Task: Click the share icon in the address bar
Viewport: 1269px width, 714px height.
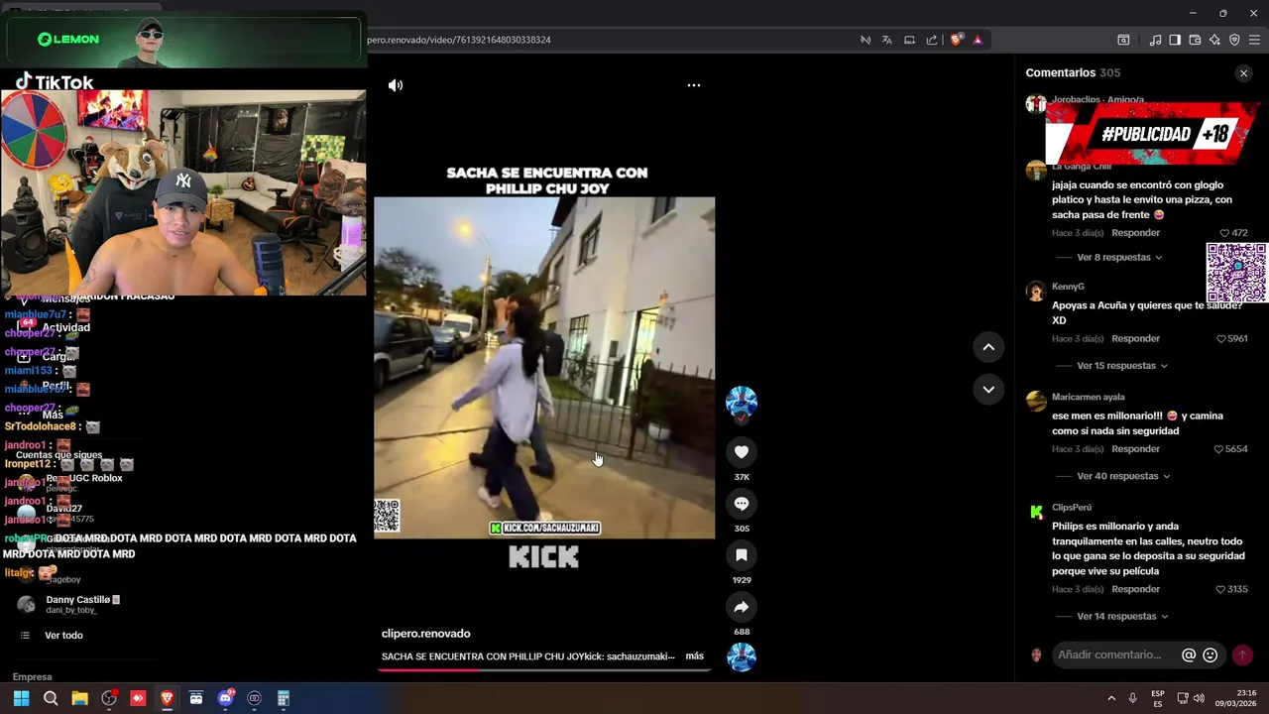Action: point(931,40)
